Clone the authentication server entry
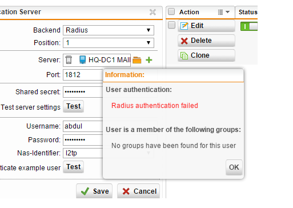The image size is (293, 208). tap(206, 55)
